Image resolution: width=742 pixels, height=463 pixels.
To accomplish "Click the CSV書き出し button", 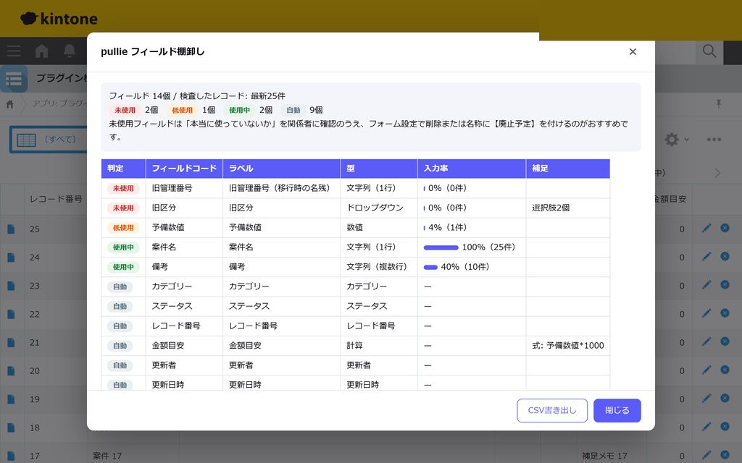I will (552, 411).
